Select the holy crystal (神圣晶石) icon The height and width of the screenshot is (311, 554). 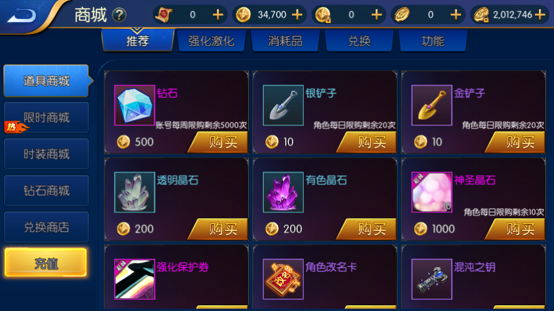pos(432,192)
